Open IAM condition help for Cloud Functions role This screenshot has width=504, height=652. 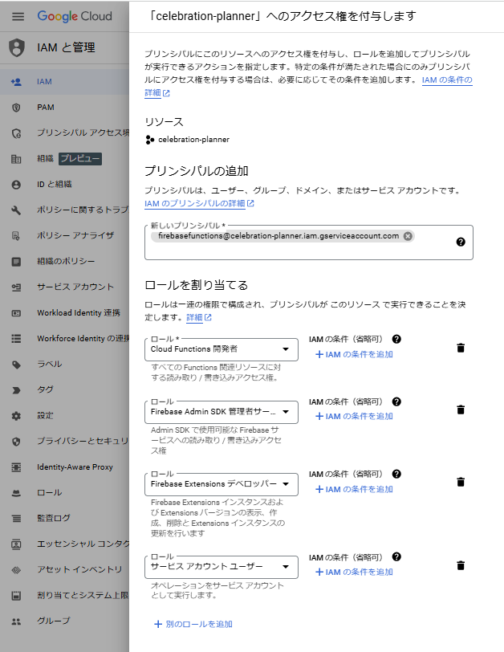click(x=396, y=339)
